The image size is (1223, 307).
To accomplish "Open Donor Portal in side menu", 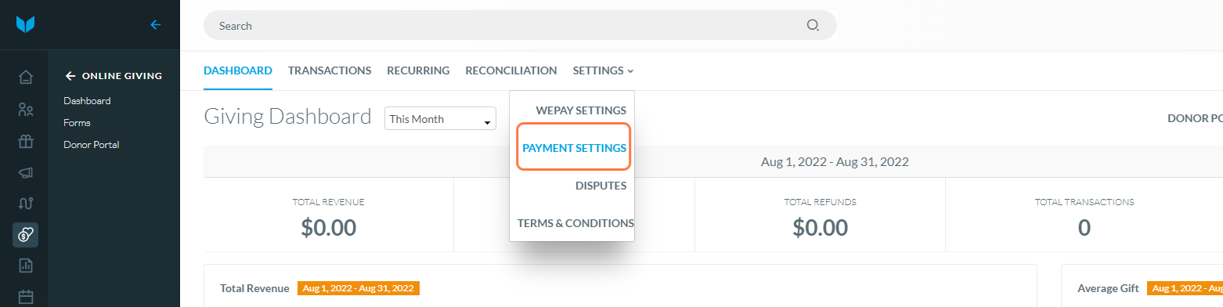I will (x=91, y=145).
